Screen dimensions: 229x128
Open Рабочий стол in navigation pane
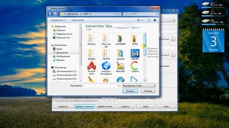(62, 38)
